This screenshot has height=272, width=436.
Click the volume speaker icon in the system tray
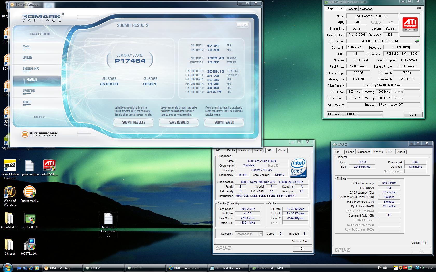pos(422,268)
